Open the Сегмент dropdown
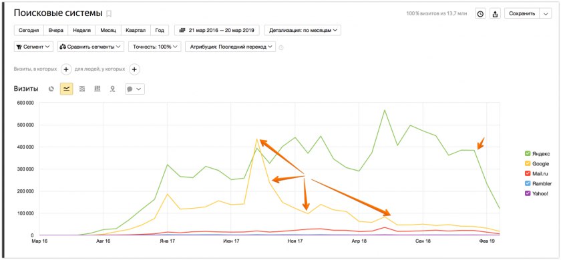Screen dimensions: 561x260 (33, 47)
